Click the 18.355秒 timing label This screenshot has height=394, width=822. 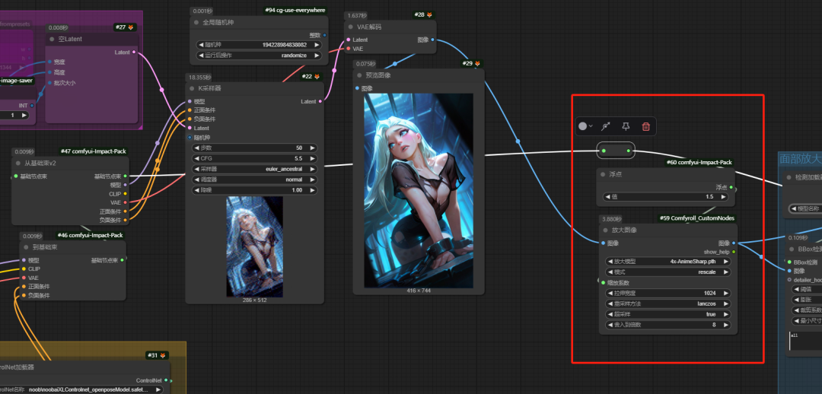(x=199, y=77)
